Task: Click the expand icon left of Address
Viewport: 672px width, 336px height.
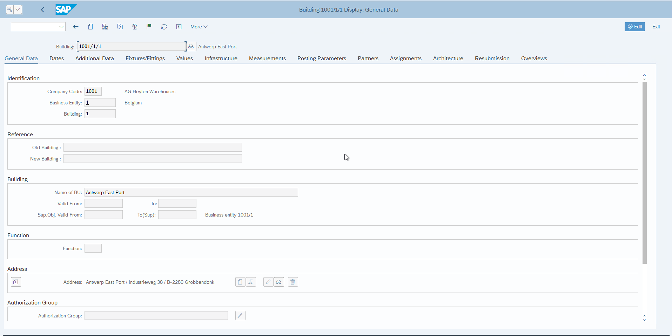Action: coord(16,282)
